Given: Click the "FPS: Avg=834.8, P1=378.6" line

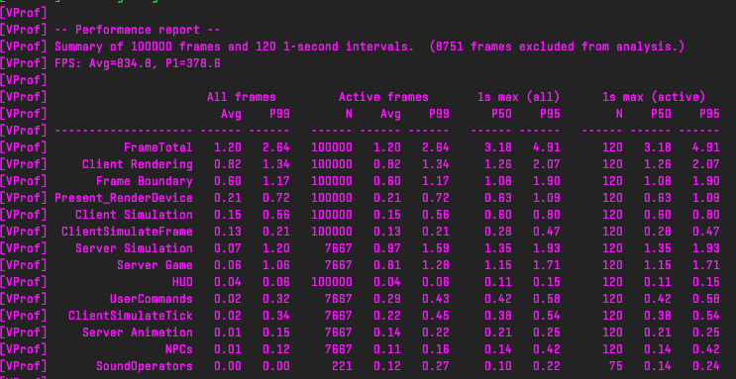Looking at the screenshot, I should tap(138, 63).
